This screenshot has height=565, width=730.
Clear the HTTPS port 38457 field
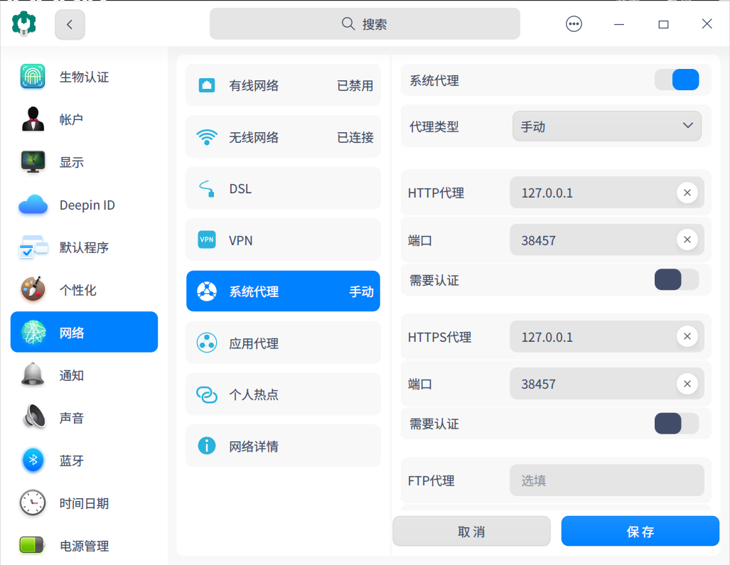tap(687, 384)
